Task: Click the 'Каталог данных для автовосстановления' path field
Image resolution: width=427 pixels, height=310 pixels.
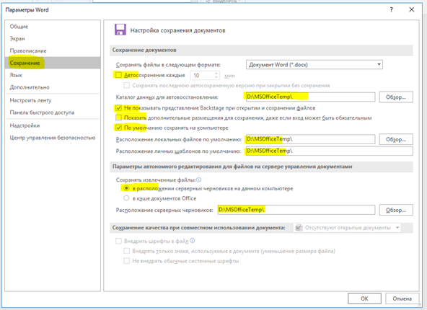Action: [310, 97]
